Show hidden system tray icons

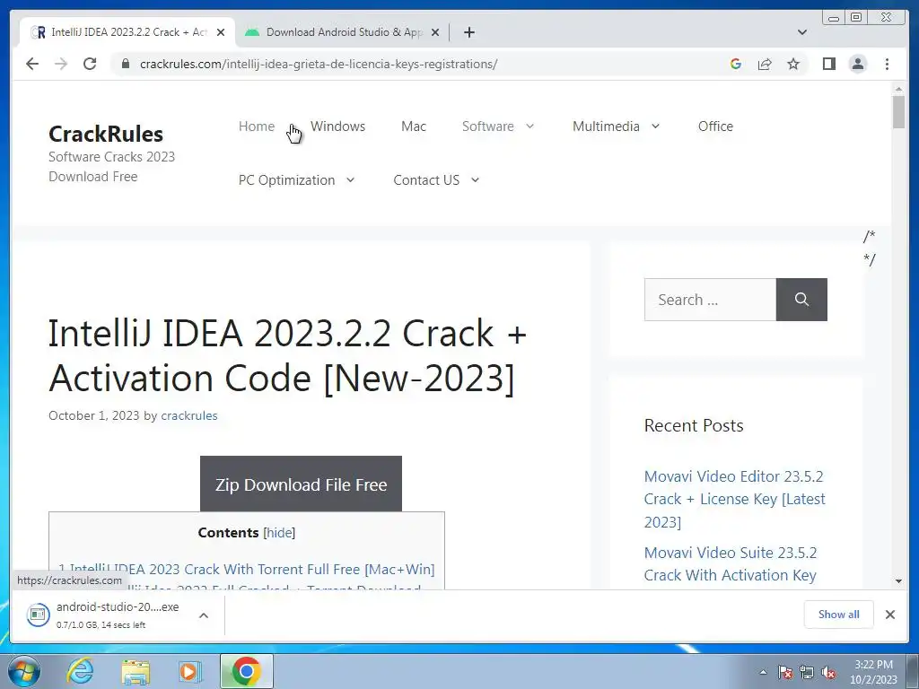click(763, 672)
